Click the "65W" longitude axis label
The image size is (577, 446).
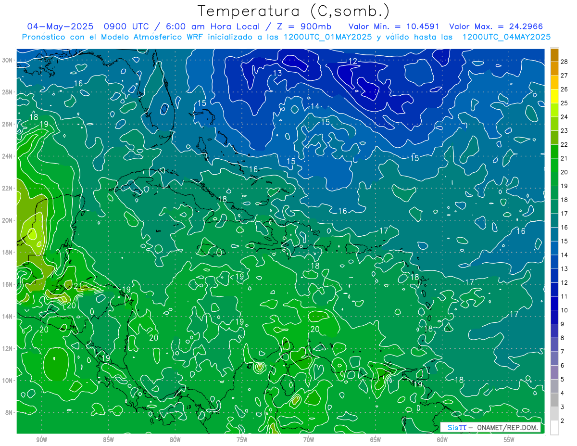point(376,440)
